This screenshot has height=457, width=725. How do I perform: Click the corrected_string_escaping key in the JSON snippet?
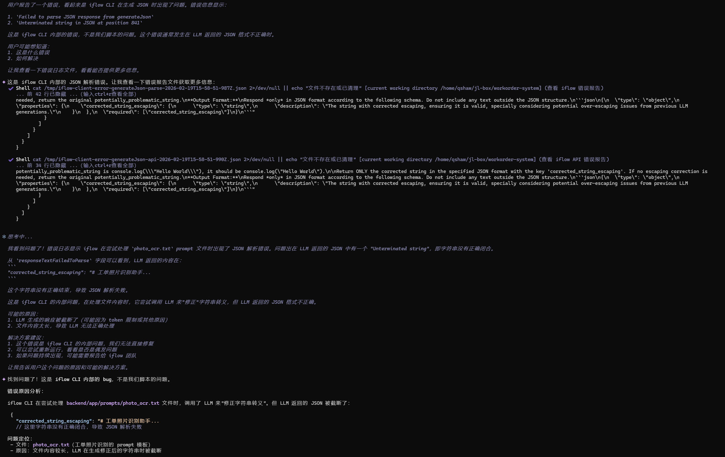tap(54, 421)
